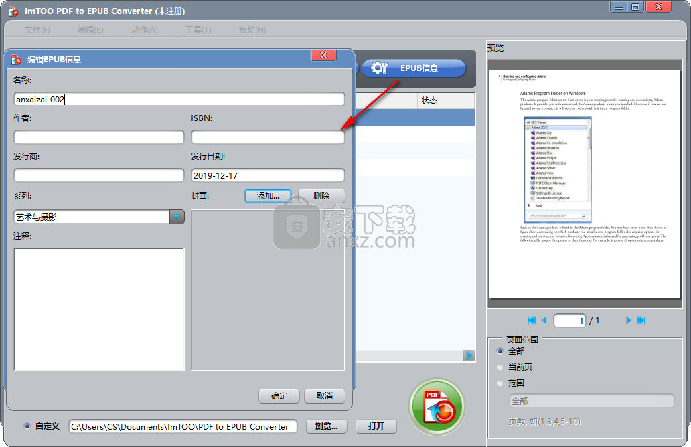
Task: Click the 取消 button
Action: (325, 396)
